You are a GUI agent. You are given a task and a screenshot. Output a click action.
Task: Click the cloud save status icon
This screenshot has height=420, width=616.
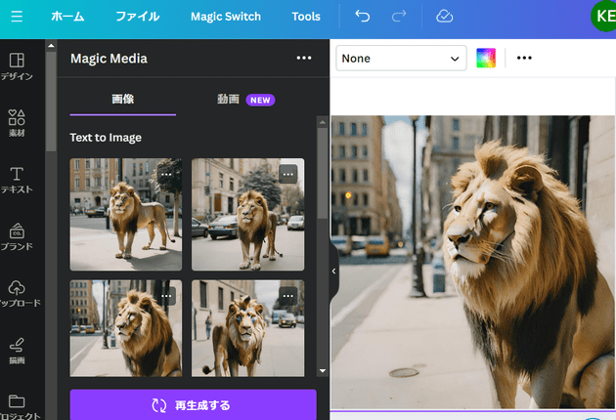point(444,17)
